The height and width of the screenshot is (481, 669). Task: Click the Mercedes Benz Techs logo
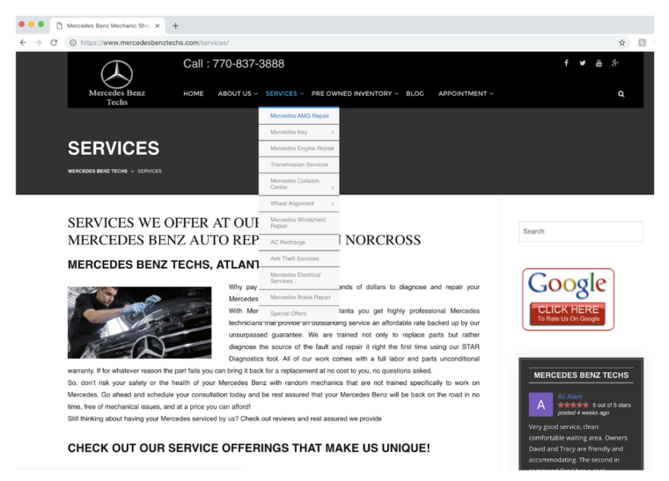[x=117, y=83]
